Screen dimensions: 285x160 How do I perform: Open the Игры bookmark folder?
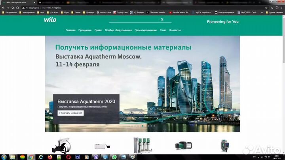[x=65, y=13]
